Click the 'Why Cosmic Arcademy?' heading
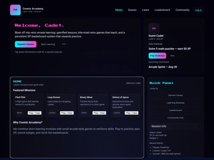This screenshot has width=214, height=160. click(28, 122)
